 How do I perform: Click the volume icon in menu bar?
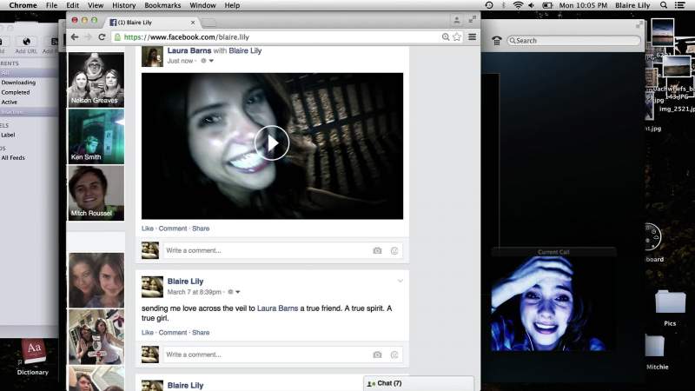pos(531,5)
